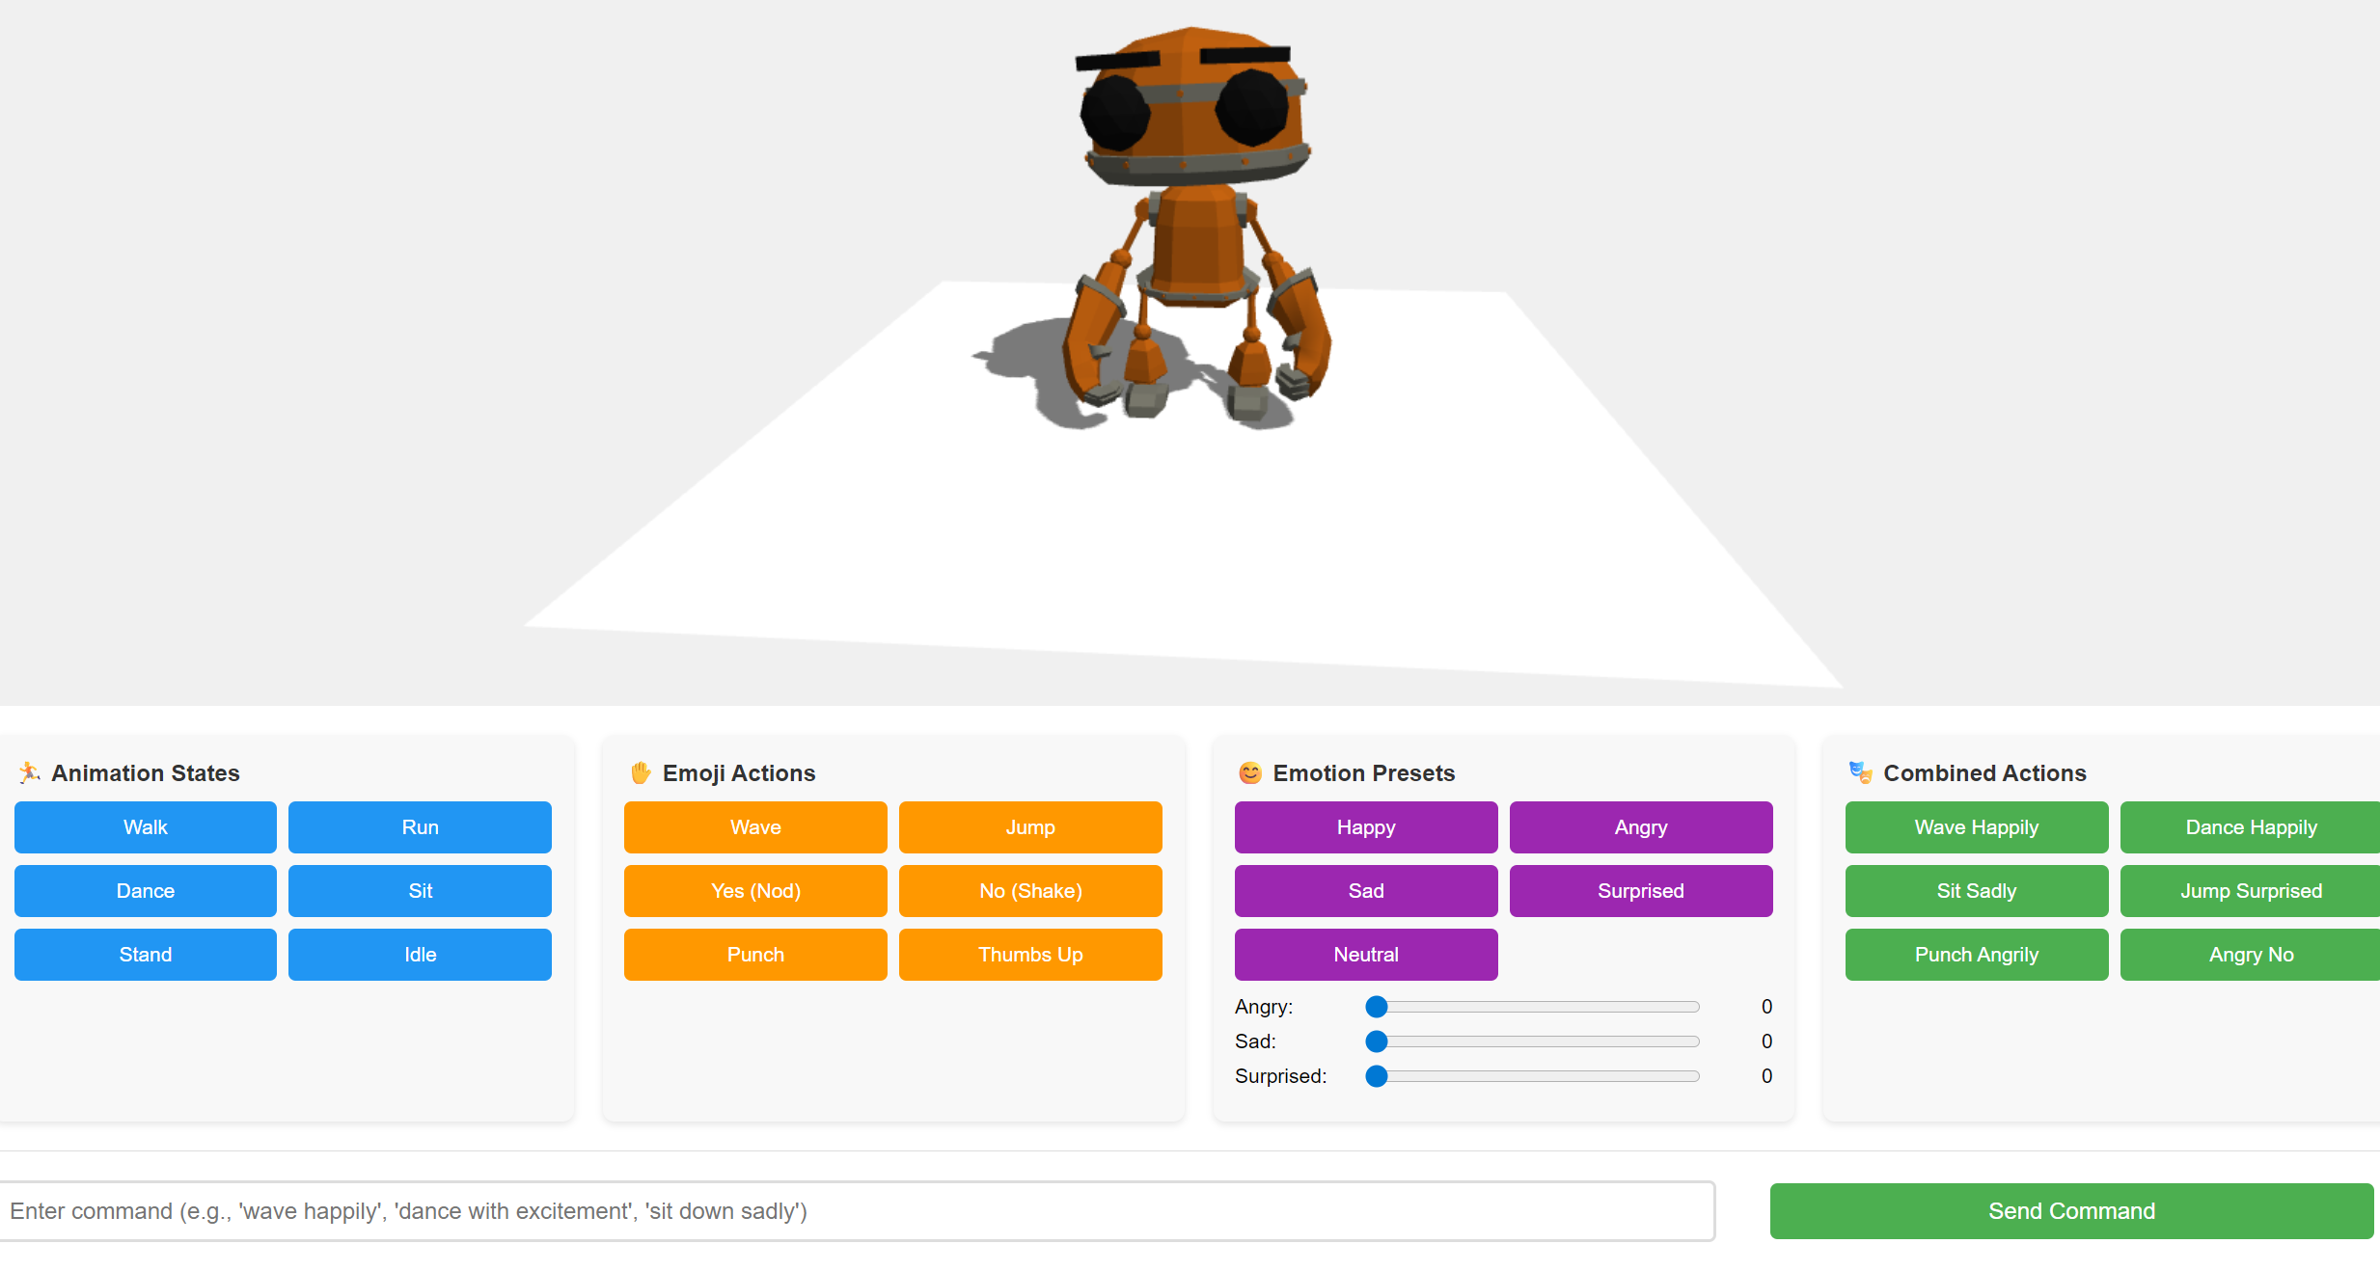This screenshot has height=1271, width=2380.
Task: Click the Angry slider handle
Action: pyautogui.click(x=1377, y=1007)
